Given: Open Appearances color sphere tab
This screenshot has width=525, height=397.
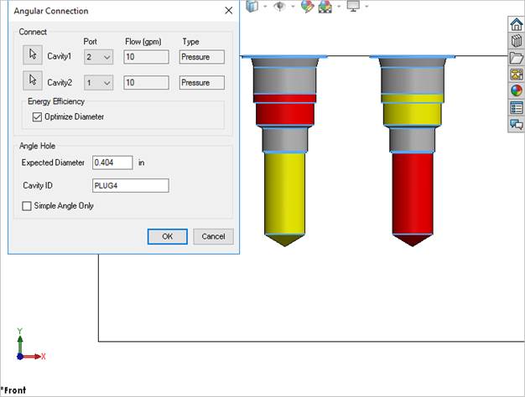Looking at the screenshot, I should click(517, 90).
